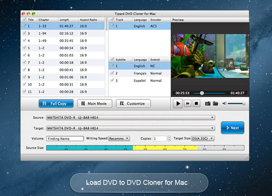Open the Target drive dropdown
Viewport: 272px width, 196px height.
point(131,128)
